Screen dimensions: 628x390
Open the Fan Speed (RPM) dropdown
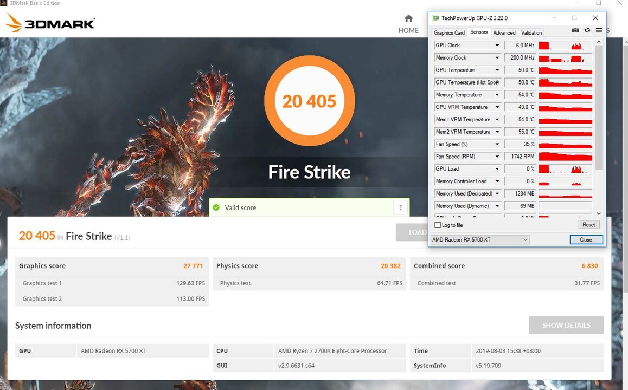point(497,157)
